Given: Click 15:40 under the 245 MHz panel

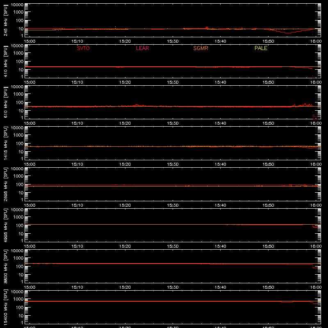Looking at the screenshot, I should (221, 41).
